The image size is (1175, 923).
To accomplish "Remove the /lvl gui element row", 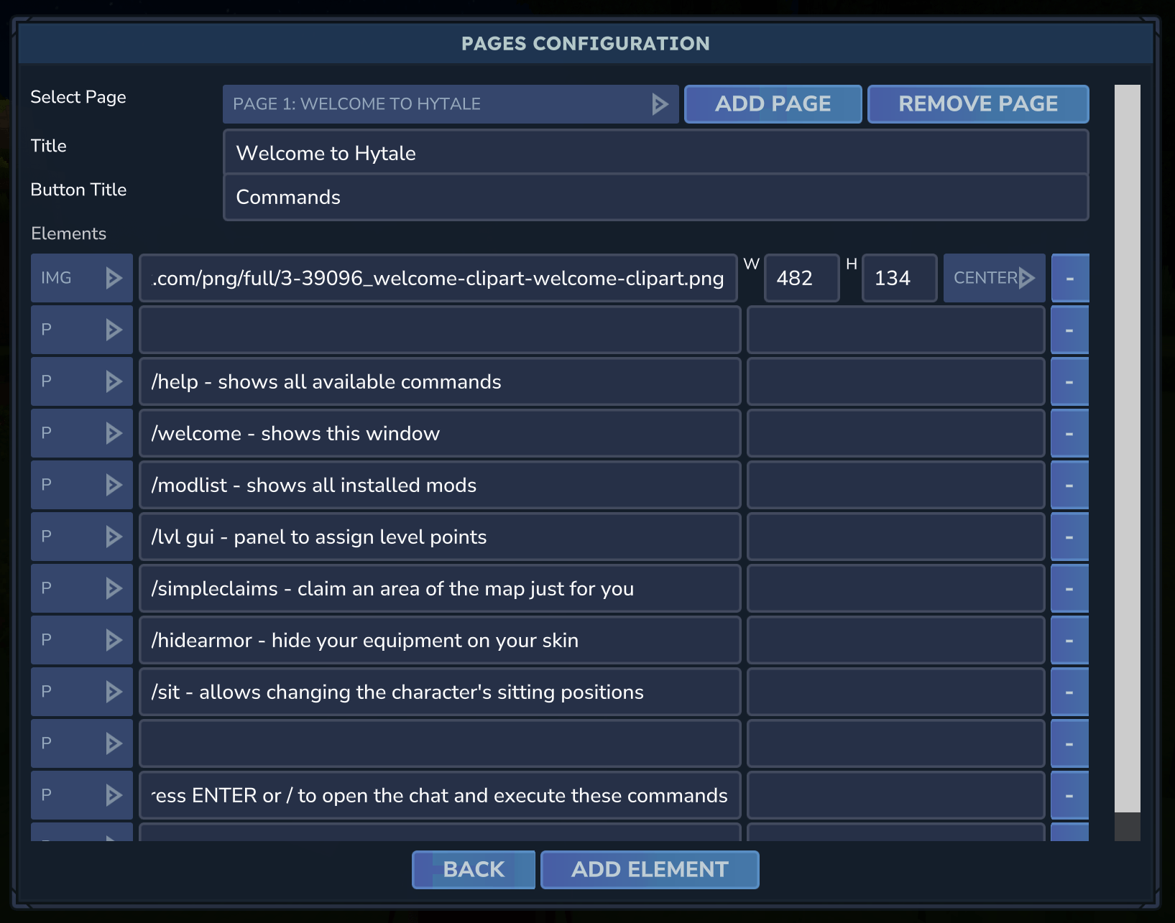I will pyautogui.click(x=1069, y=537).
